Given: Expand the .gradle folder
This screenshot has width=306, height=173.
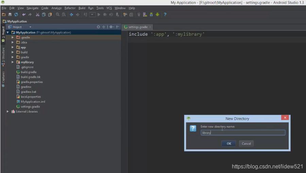Looking at the screenshot, I should (13, 37).
